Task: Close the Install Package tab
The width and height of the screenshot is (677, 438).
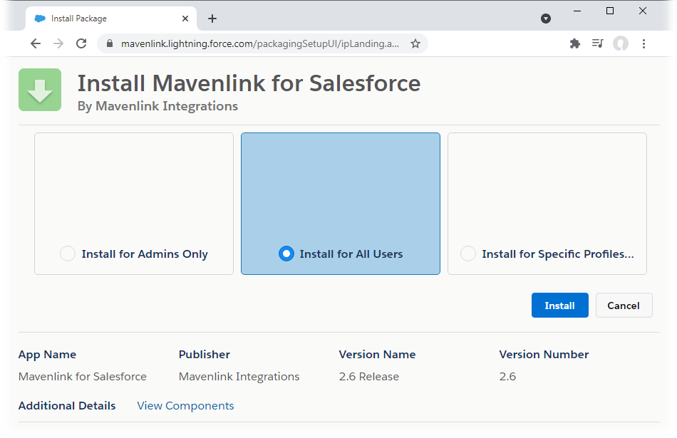Action: point(185,19)
